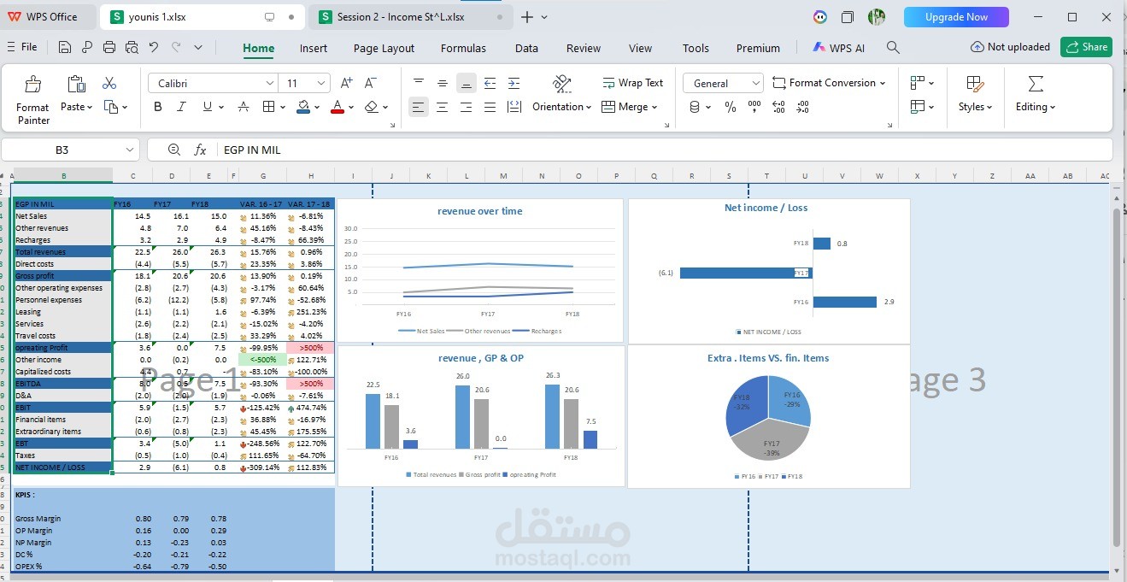Viewport: 1127px width, 582px height.
Task: Decrease decimal places
Action: (x=802, y=107)
